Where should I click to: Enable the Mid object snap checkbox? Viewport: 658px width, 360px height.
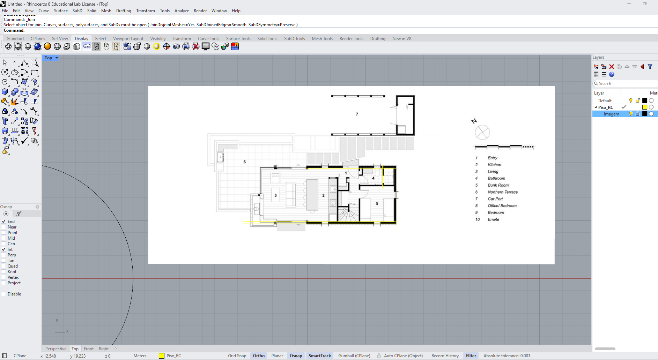tap(3, 238)
